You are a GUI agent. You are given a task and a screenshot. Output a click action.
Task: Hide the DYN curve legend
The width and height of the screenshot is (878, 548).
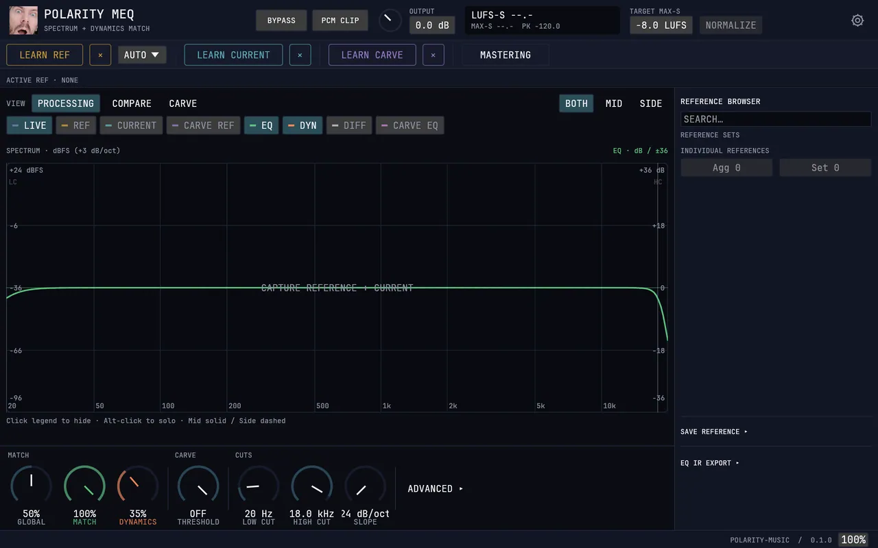click(302, 125)
